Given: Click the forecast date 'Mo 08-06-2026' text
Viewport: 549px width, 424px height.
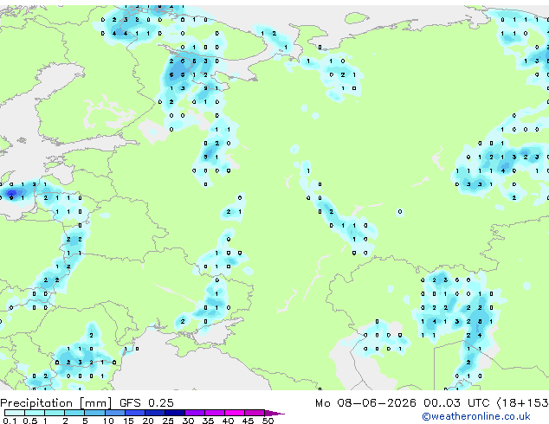Looking at the screenshot, I should point(365,403).
